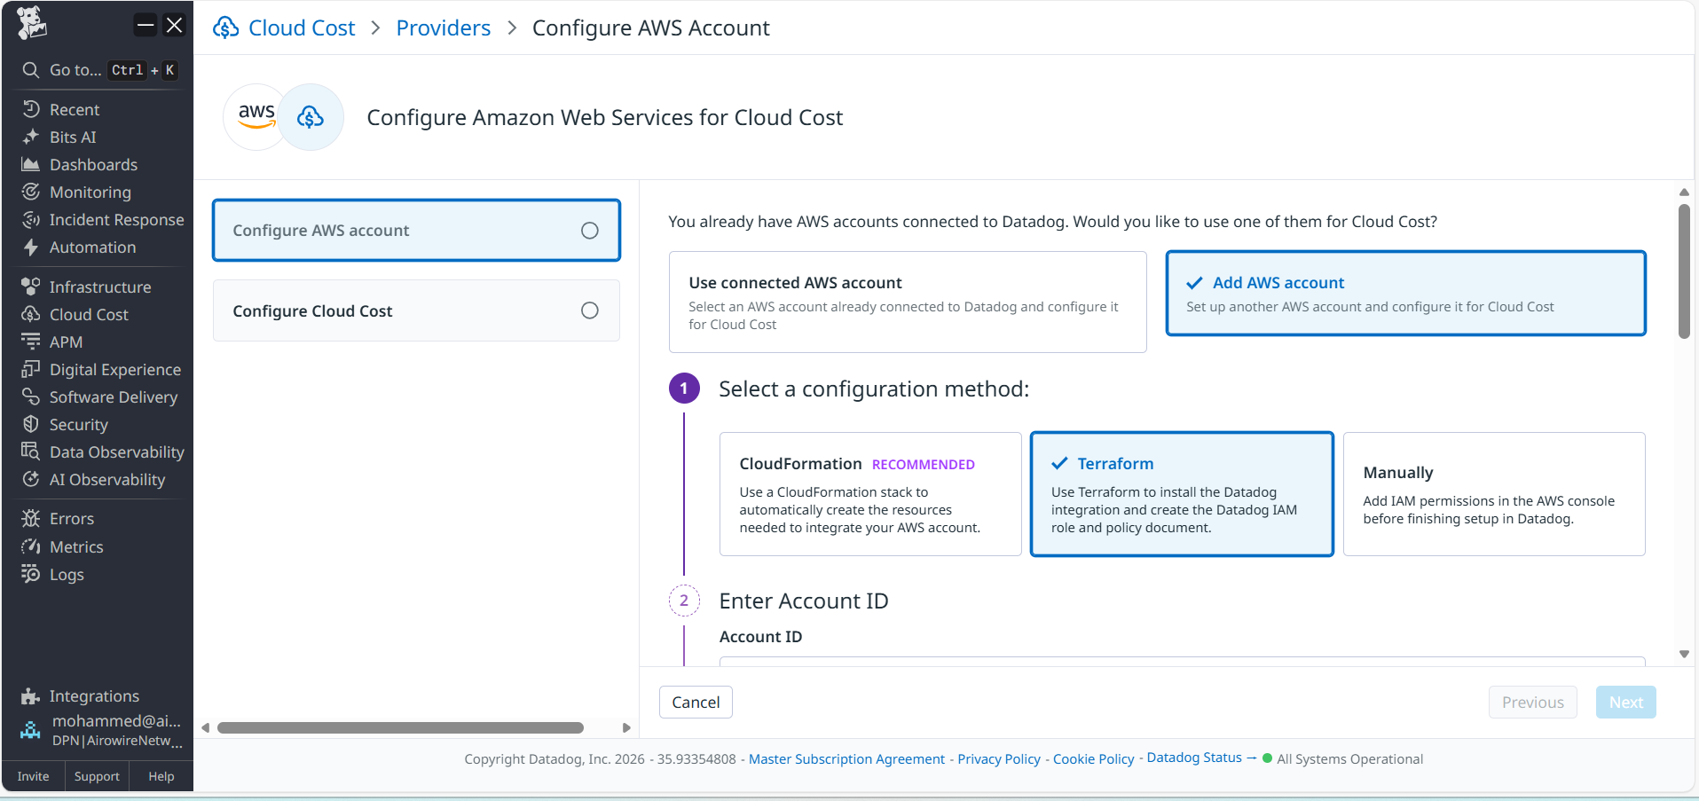The width and height of the screenshot is (1699, 801).
Task: Click the Dashboards chart icon in sidebar
Action: pos(31,164)
